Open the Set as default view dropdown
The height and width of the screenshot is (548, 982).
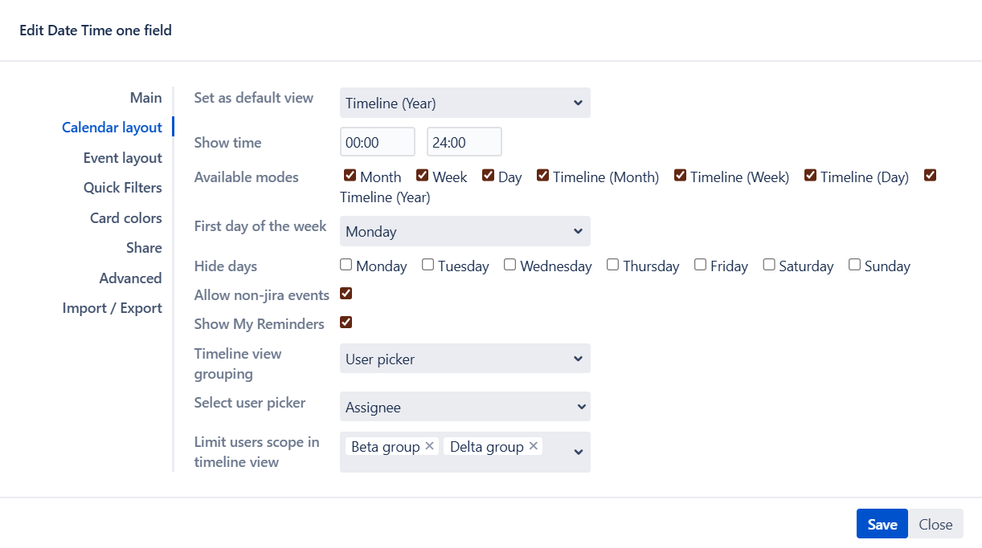pyautogui.click(x=464, y=103)
